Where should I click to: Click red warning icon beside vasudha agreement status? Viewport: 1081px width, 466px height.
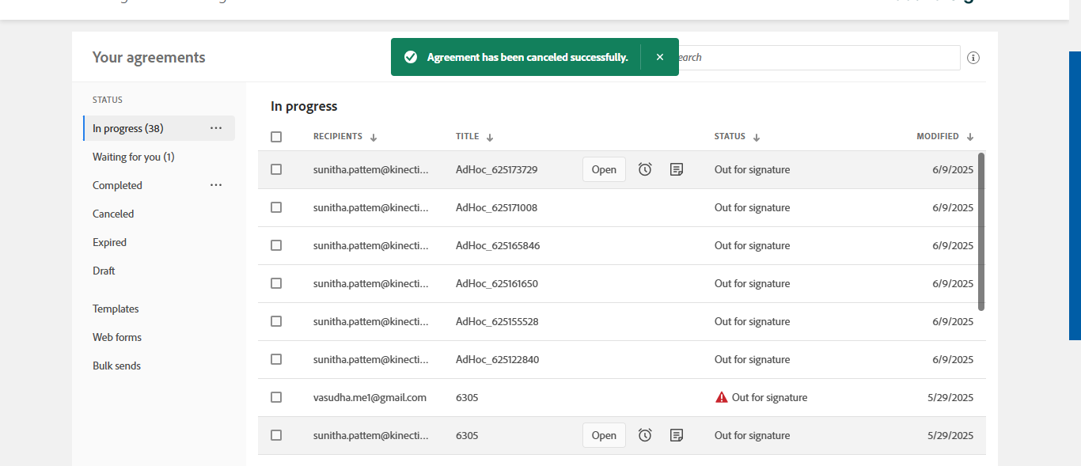[x=721, y=397]
